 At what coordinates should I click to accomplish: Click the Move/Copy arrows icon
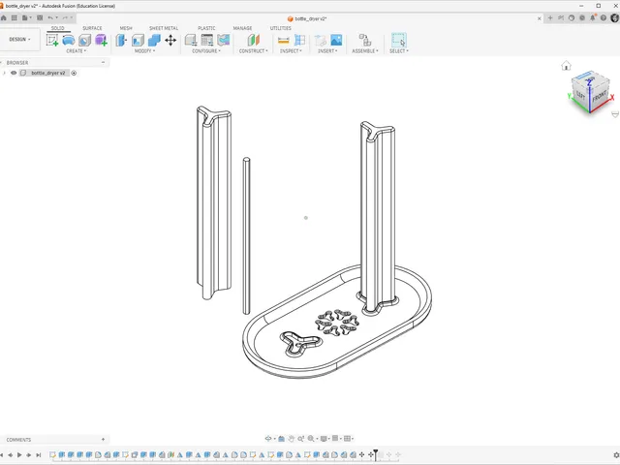pos(170,40)
